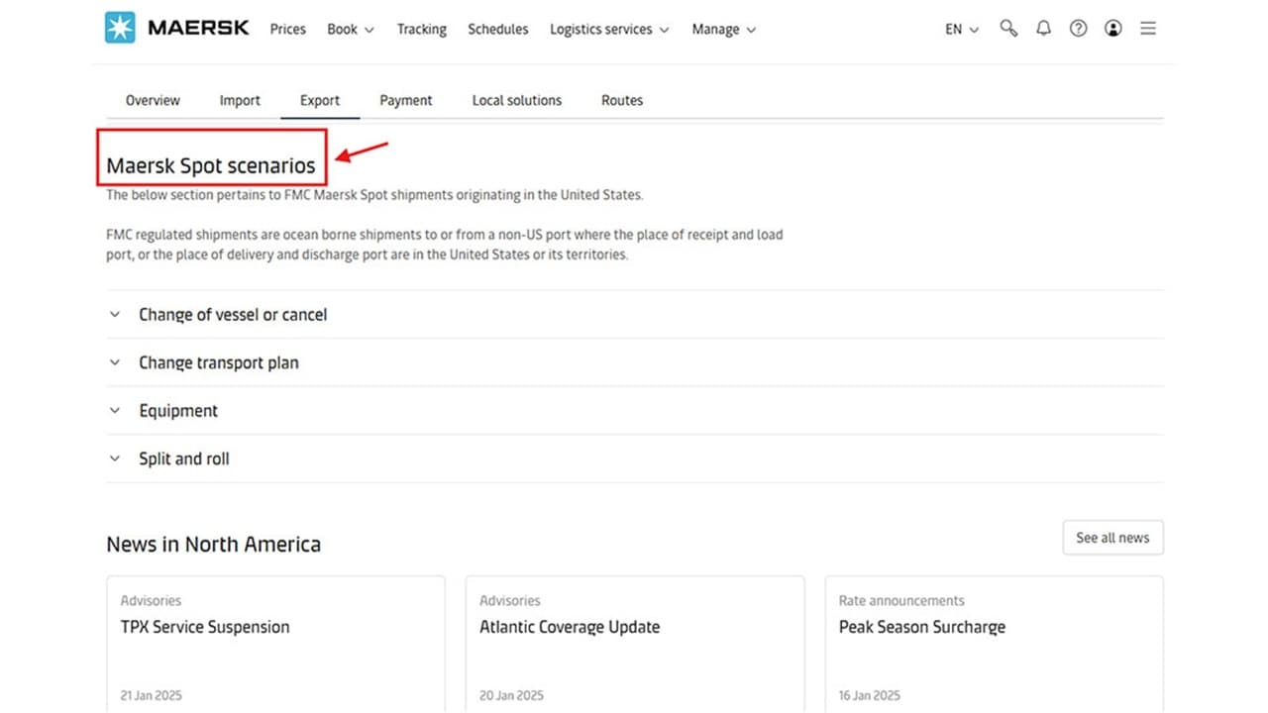Switch to the Local solutions tab
The width and height of the screenshot is (1268, 713).
pyautogui.click(x=516, y=101)
